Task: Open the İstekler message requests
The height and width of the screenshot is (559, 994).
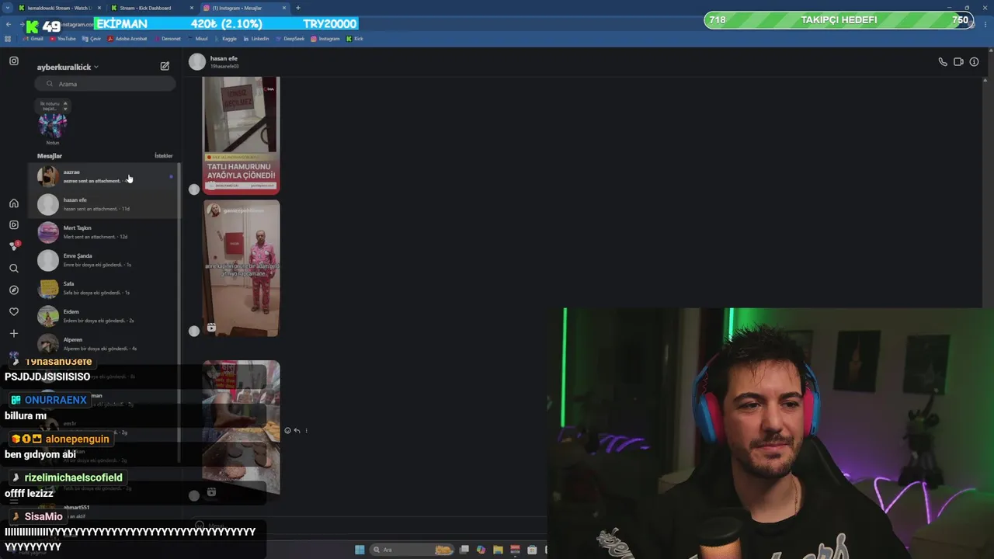Action: click(164, 156)
